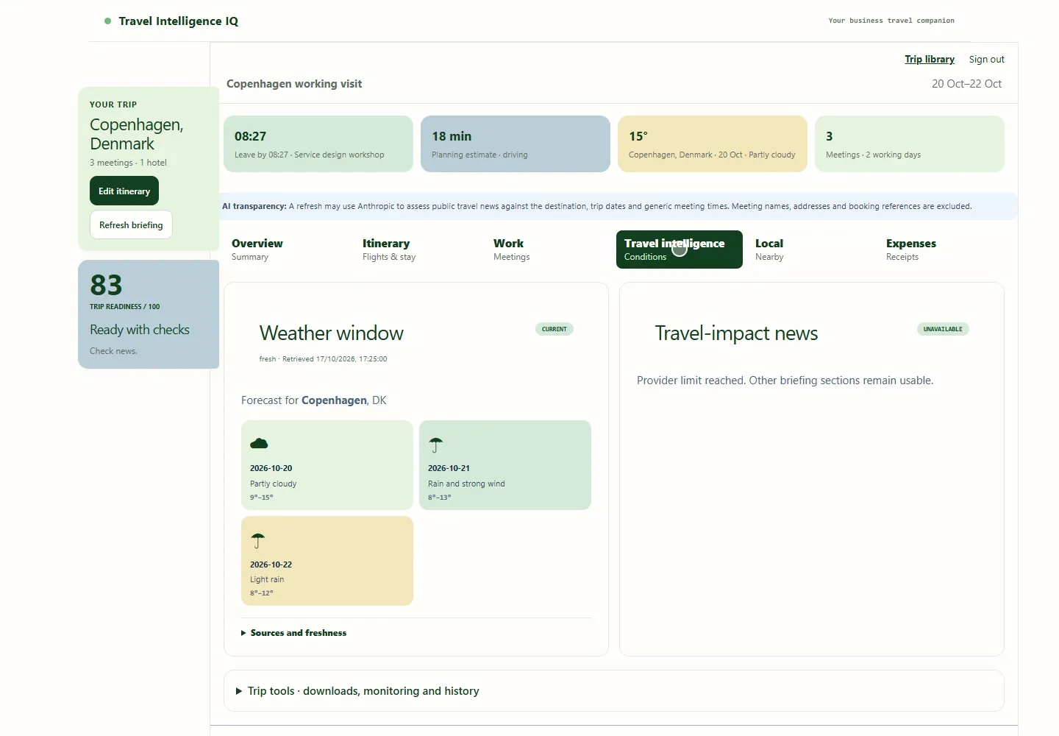Click the Travel-impact news heading
The image size is (1059, 736).
click(x=736, y=333)
